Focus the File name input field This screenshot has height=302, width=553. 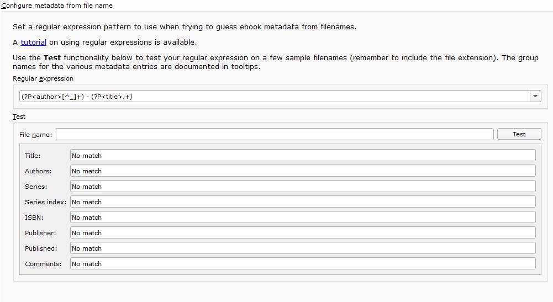click(x=274, y=134)
